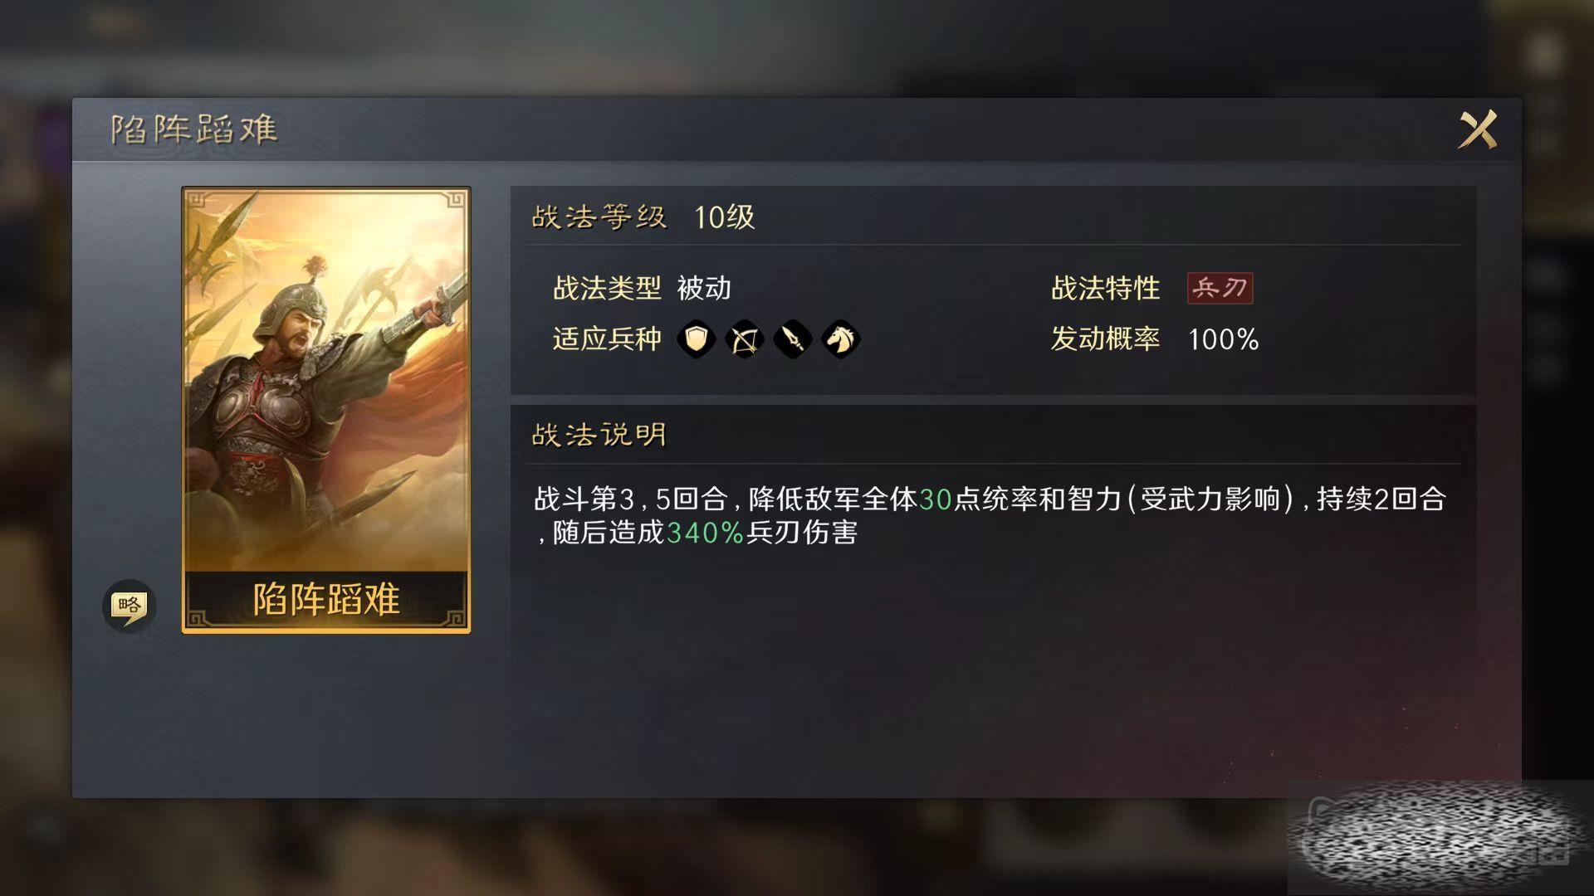
Task: Close the 陷阵蹈难 skill detail dialog
Action: pos(1478,129)
